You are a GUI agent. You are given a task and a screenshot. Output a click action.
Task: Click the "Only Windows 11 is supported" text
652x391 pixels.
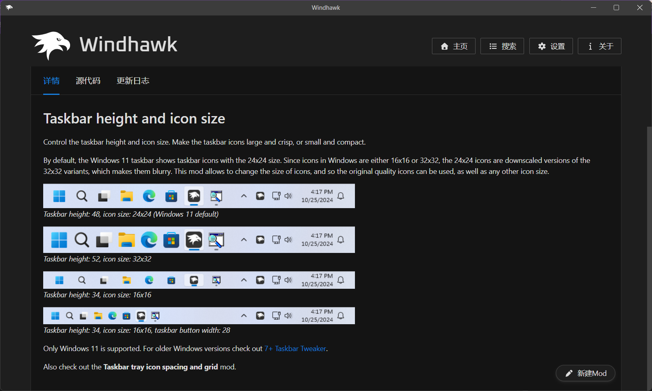point(92,349)
